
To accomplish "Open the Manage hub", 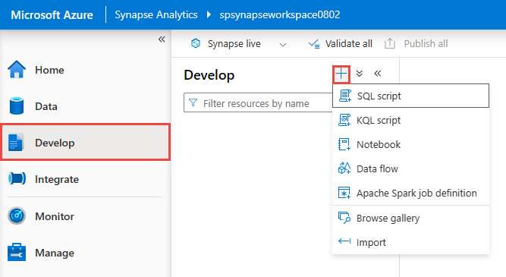I will click(x=86, y=253).
